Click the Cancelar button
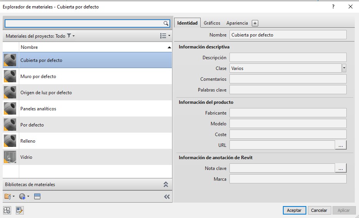Viewport: 359px width, 218px height. [x=319, y=210]
